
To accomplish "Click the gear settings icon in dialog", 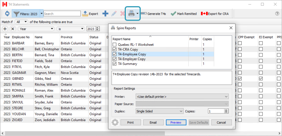I will pyautogui.click(x=115, y=122).
